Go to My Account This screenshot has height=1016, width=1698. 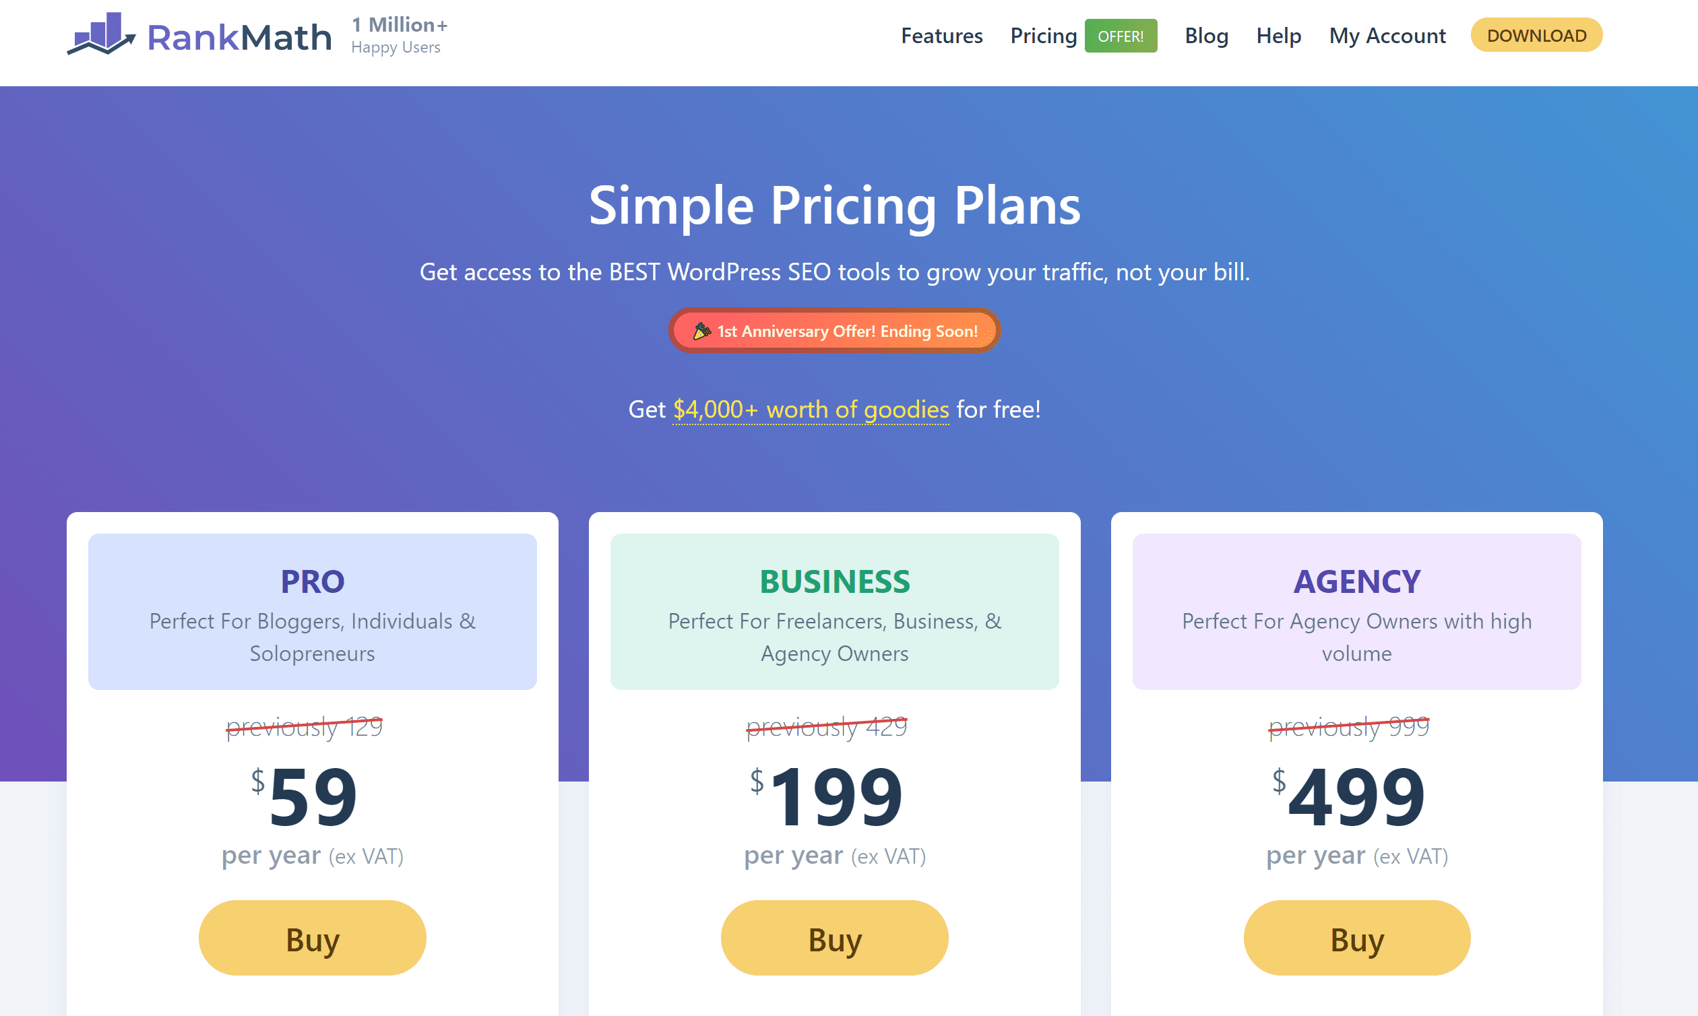coord(1387,36)
